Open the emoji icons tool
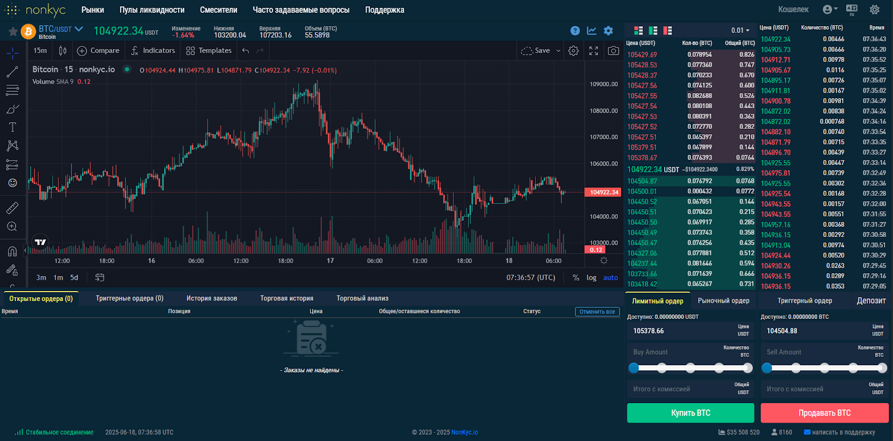 12,183
